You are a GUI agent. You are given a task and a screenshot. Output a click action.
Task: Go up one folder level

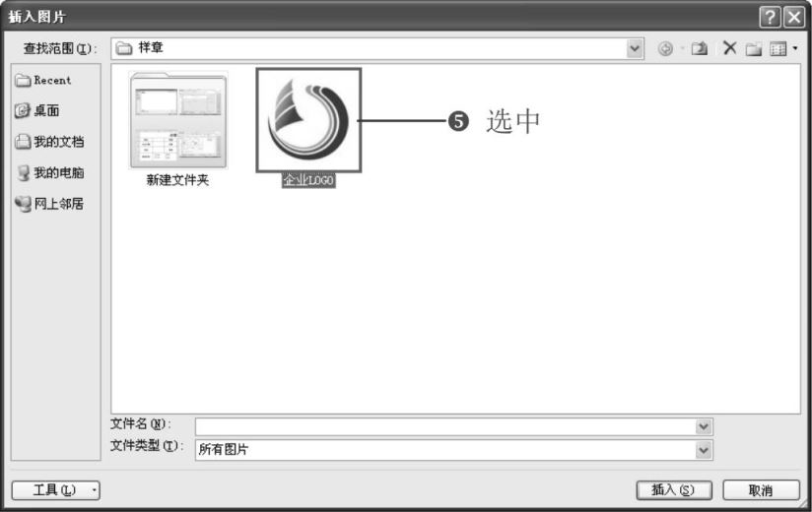pos(700,48)
